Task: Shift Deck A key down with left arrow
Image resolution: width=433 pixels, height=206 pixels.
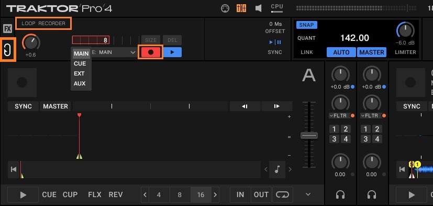Action: (x=266, y=169)
